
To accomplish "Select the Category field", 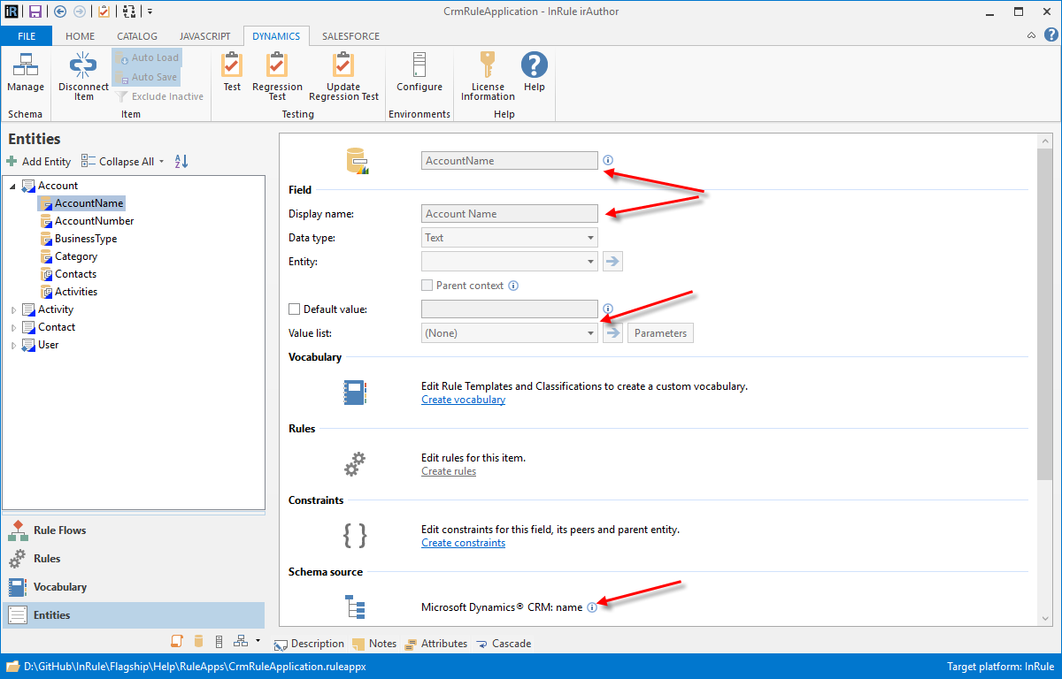I will (69, 256).
